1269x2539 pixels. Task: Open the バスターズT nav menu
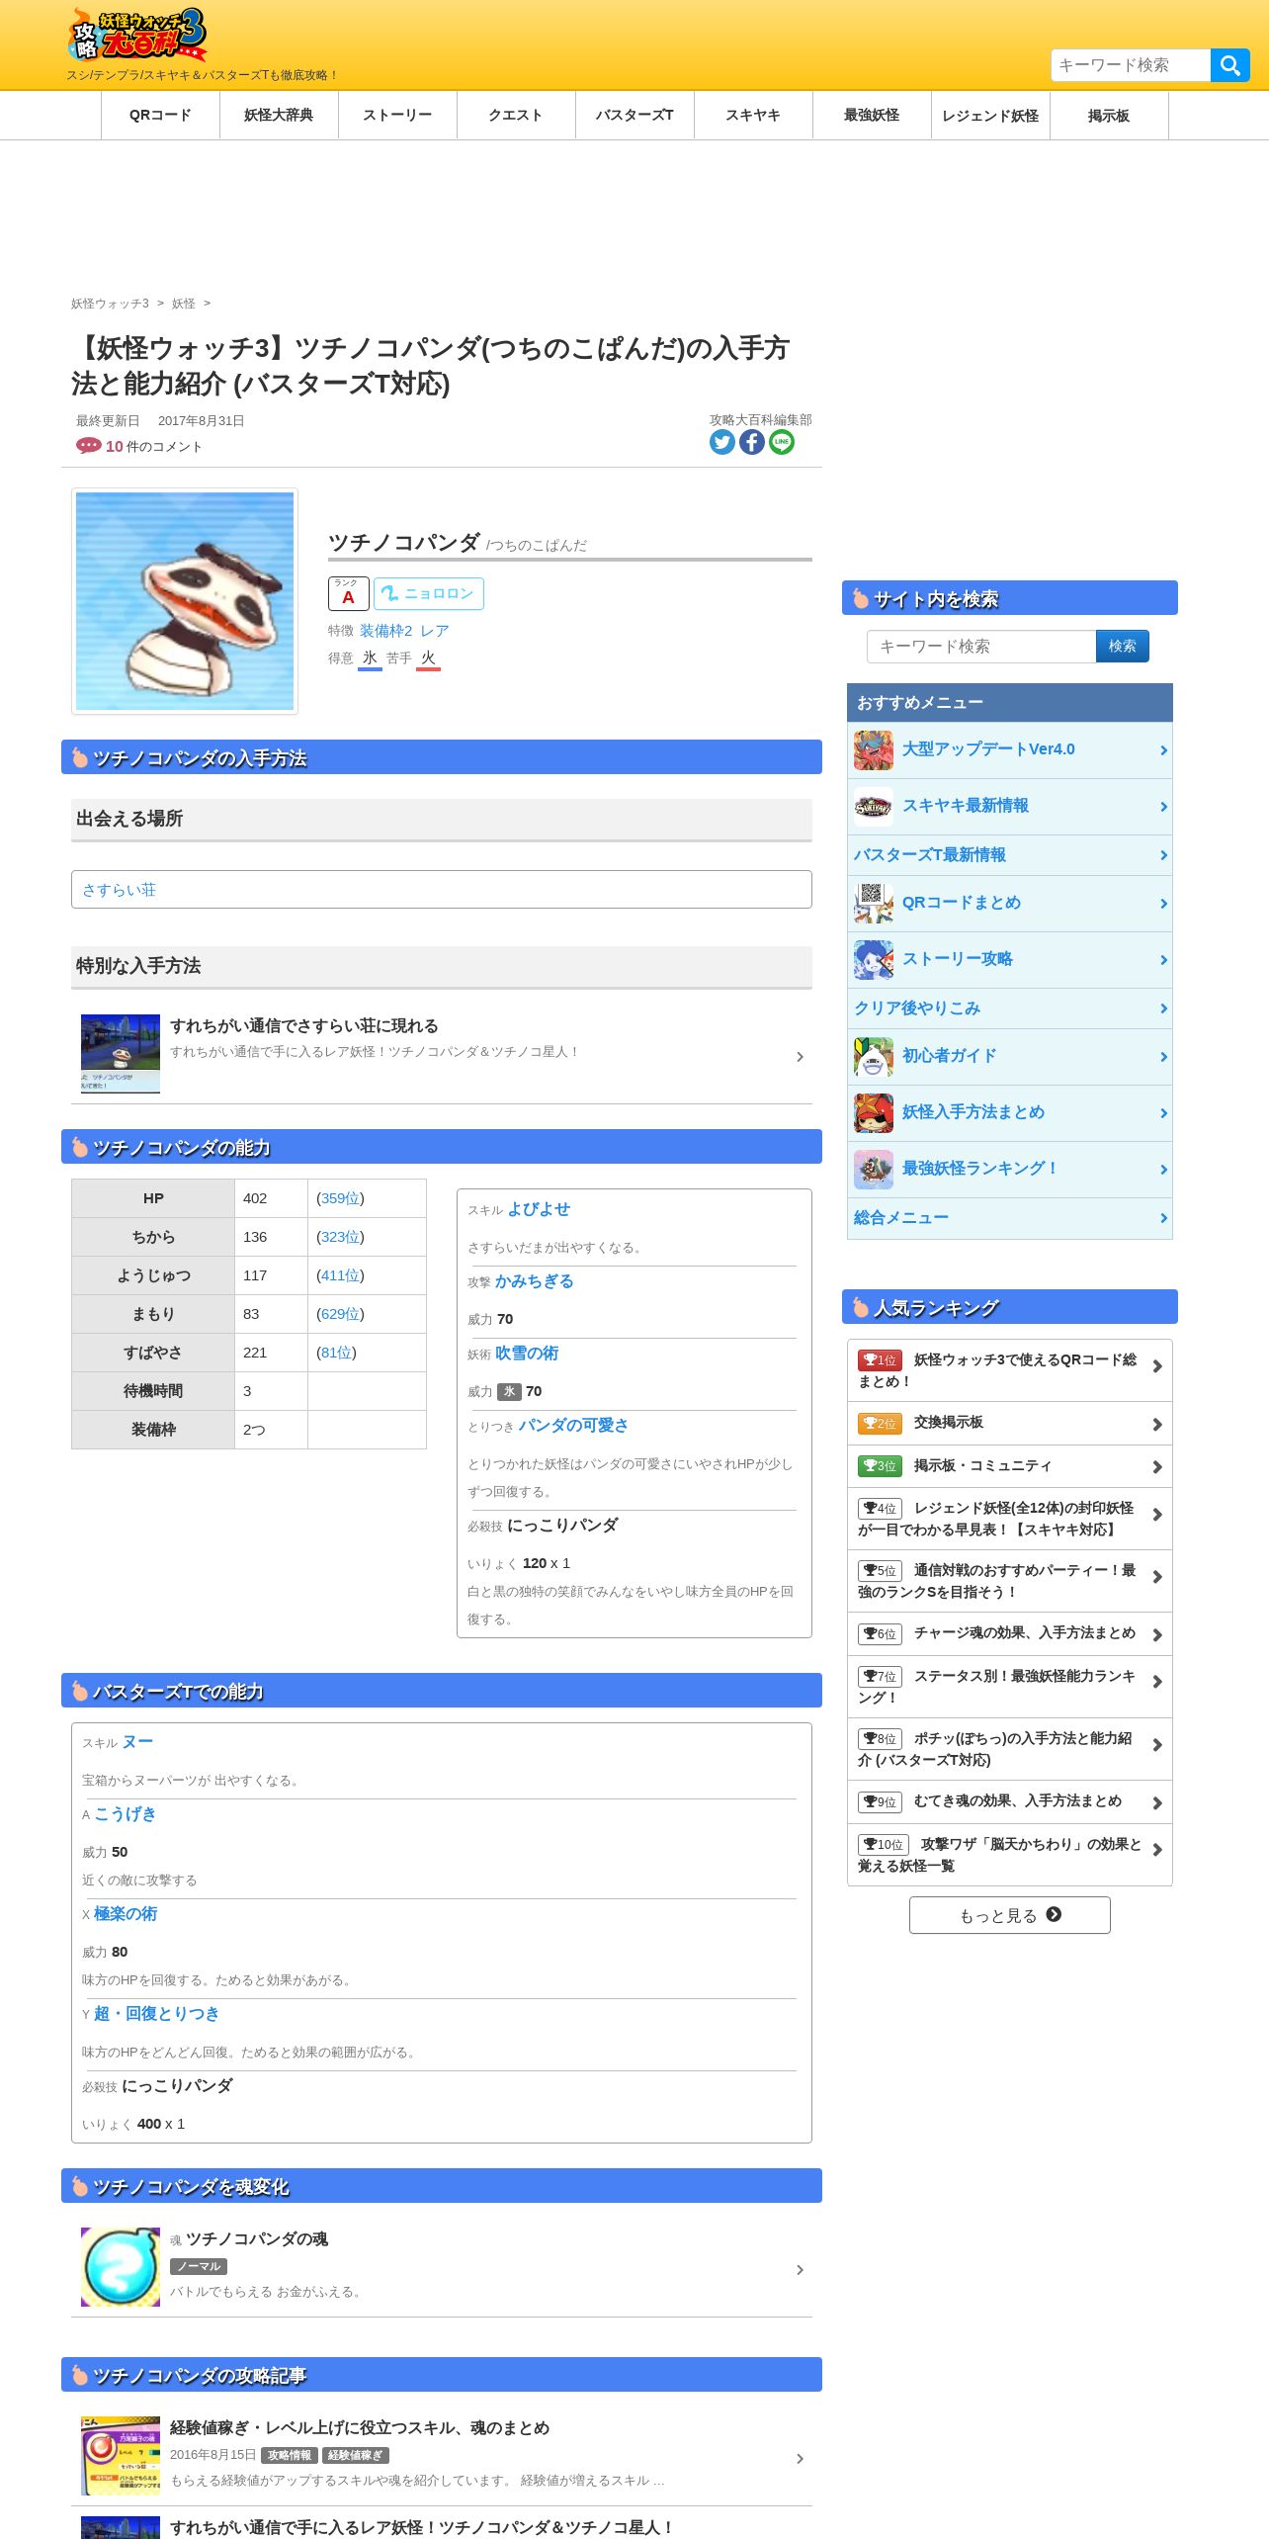pyautogui.click(x=634, y=116)
